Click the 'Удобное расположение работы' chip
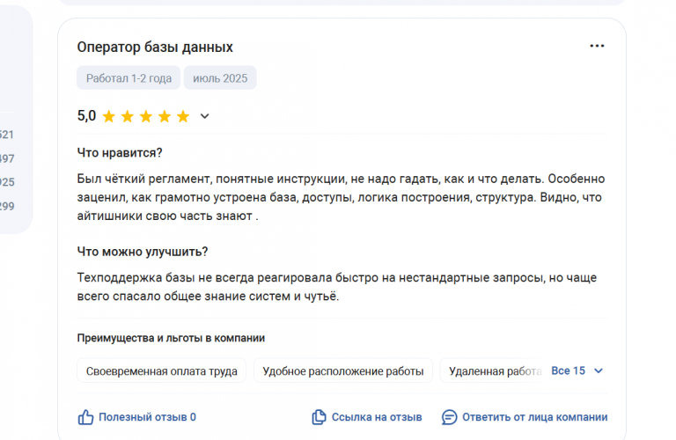 tap(343, 370)
